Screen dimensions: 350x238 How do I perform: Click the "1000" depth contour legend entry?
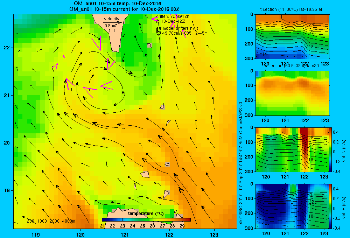[x=42, y=221]
